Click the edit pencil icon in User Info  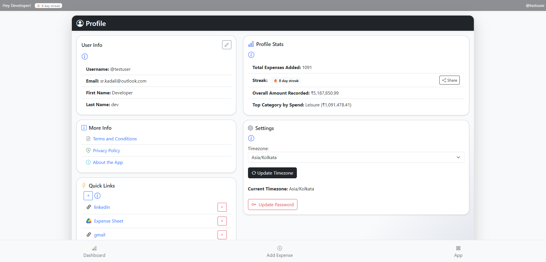[x=226, y=45]
